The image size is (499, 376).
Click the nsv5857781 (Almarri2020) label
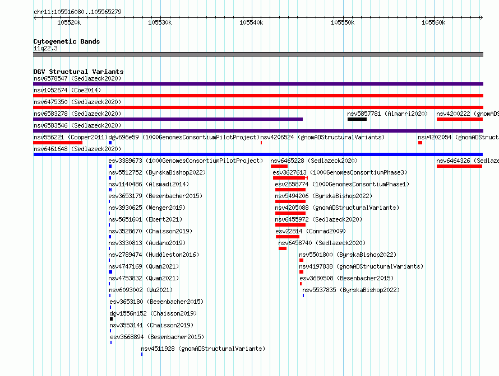coord(387,114)
